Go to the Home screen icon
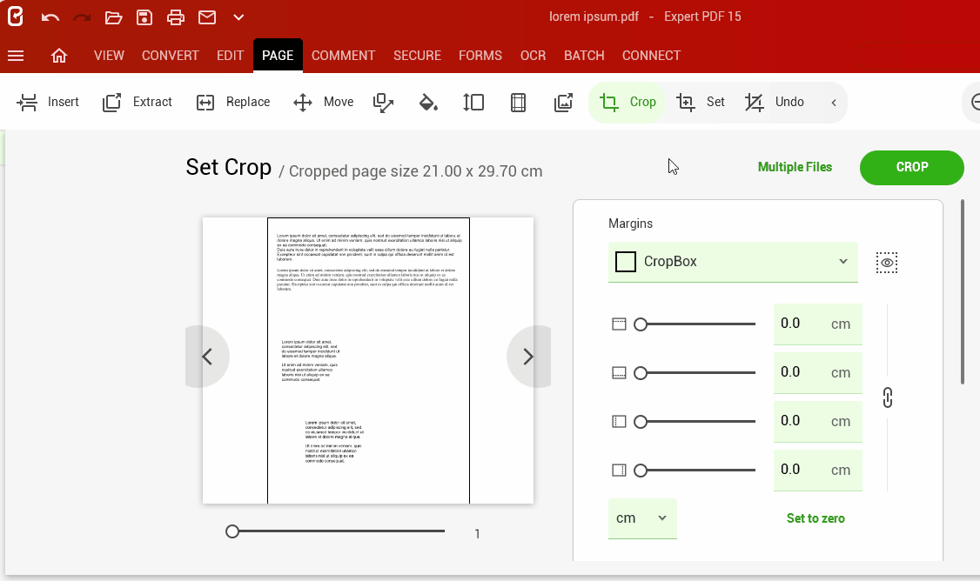The image size is (980, 581). 59,56
